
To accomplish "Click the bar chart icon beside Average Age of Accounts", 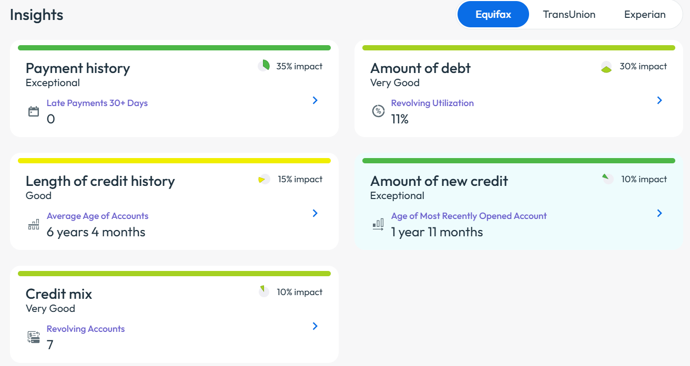I will click(x=33, y=224).
